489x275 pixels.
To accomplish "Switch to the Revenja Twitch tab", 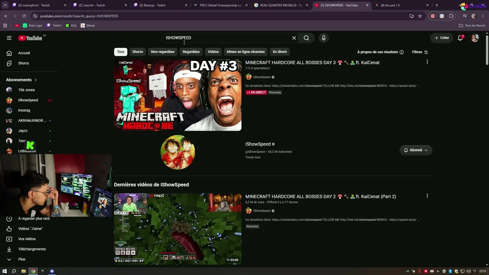I will [160, 5].
